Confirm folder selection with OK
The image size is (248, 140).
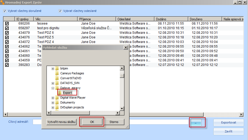[92, 122]
